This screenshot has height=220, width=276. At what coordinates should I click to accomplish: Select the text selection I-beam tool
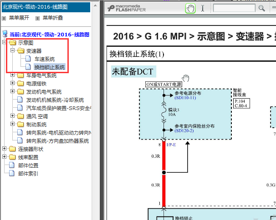(203, 8)
